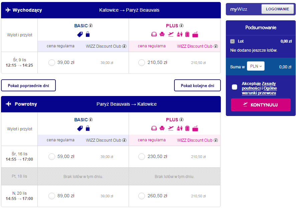The image size is (296, 208).
Task: Click Pokaż poprzednie dni button
Action: pyautogui.click(x=28, y=86)
